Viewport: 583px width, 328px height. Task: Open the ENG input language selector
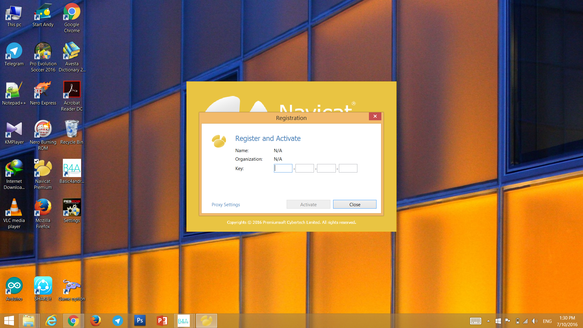coord(547,321)
